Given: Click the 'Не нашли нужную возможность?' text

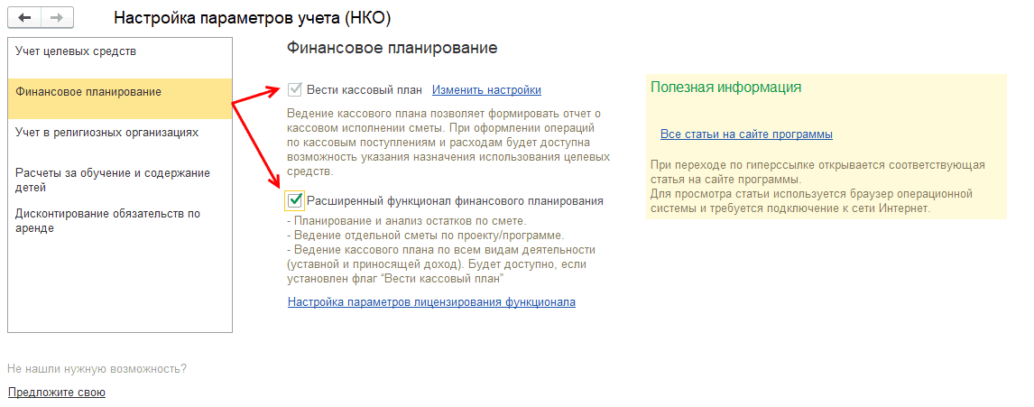Looking at the screenshot, I should 97,369.
